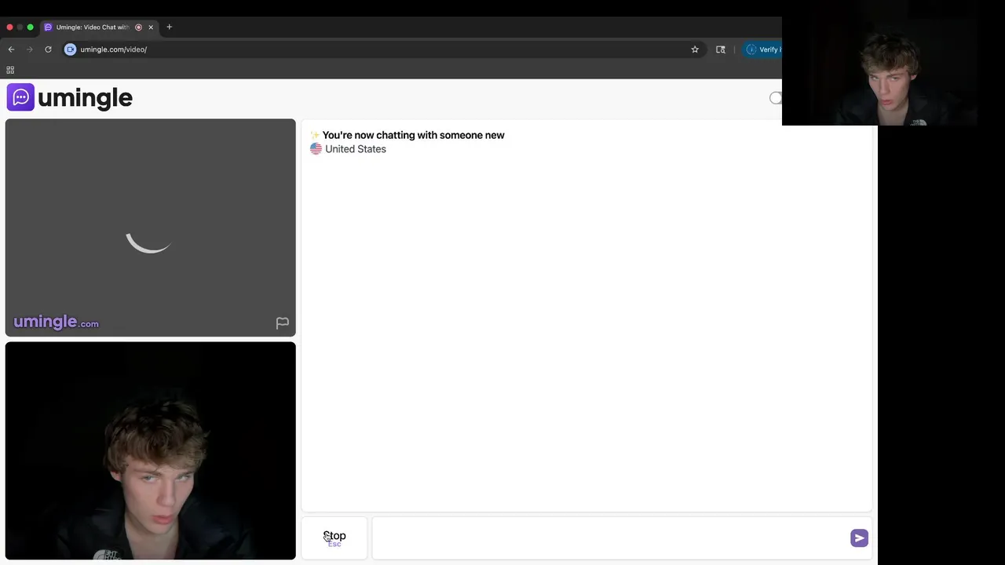1005x565 pixels.
Task: Open a new browser tab
Action: pos(169,27)
